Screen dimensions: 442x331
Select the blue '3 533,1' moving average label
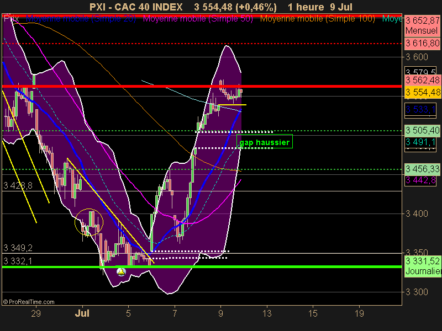420,109
